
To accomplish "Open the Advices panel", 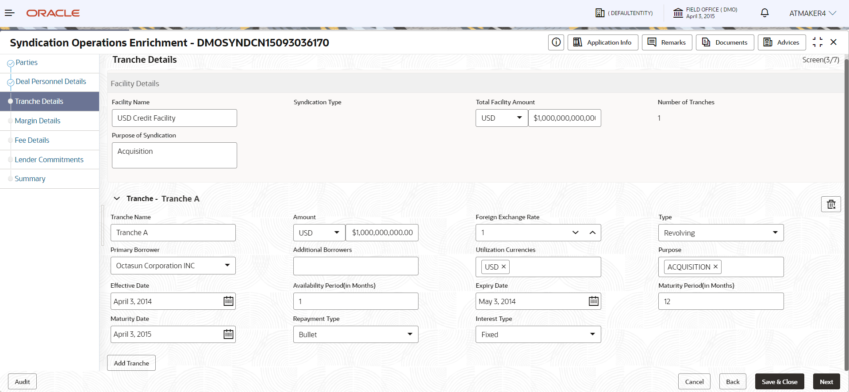I will pyautogui.click(x=781, y=42).
